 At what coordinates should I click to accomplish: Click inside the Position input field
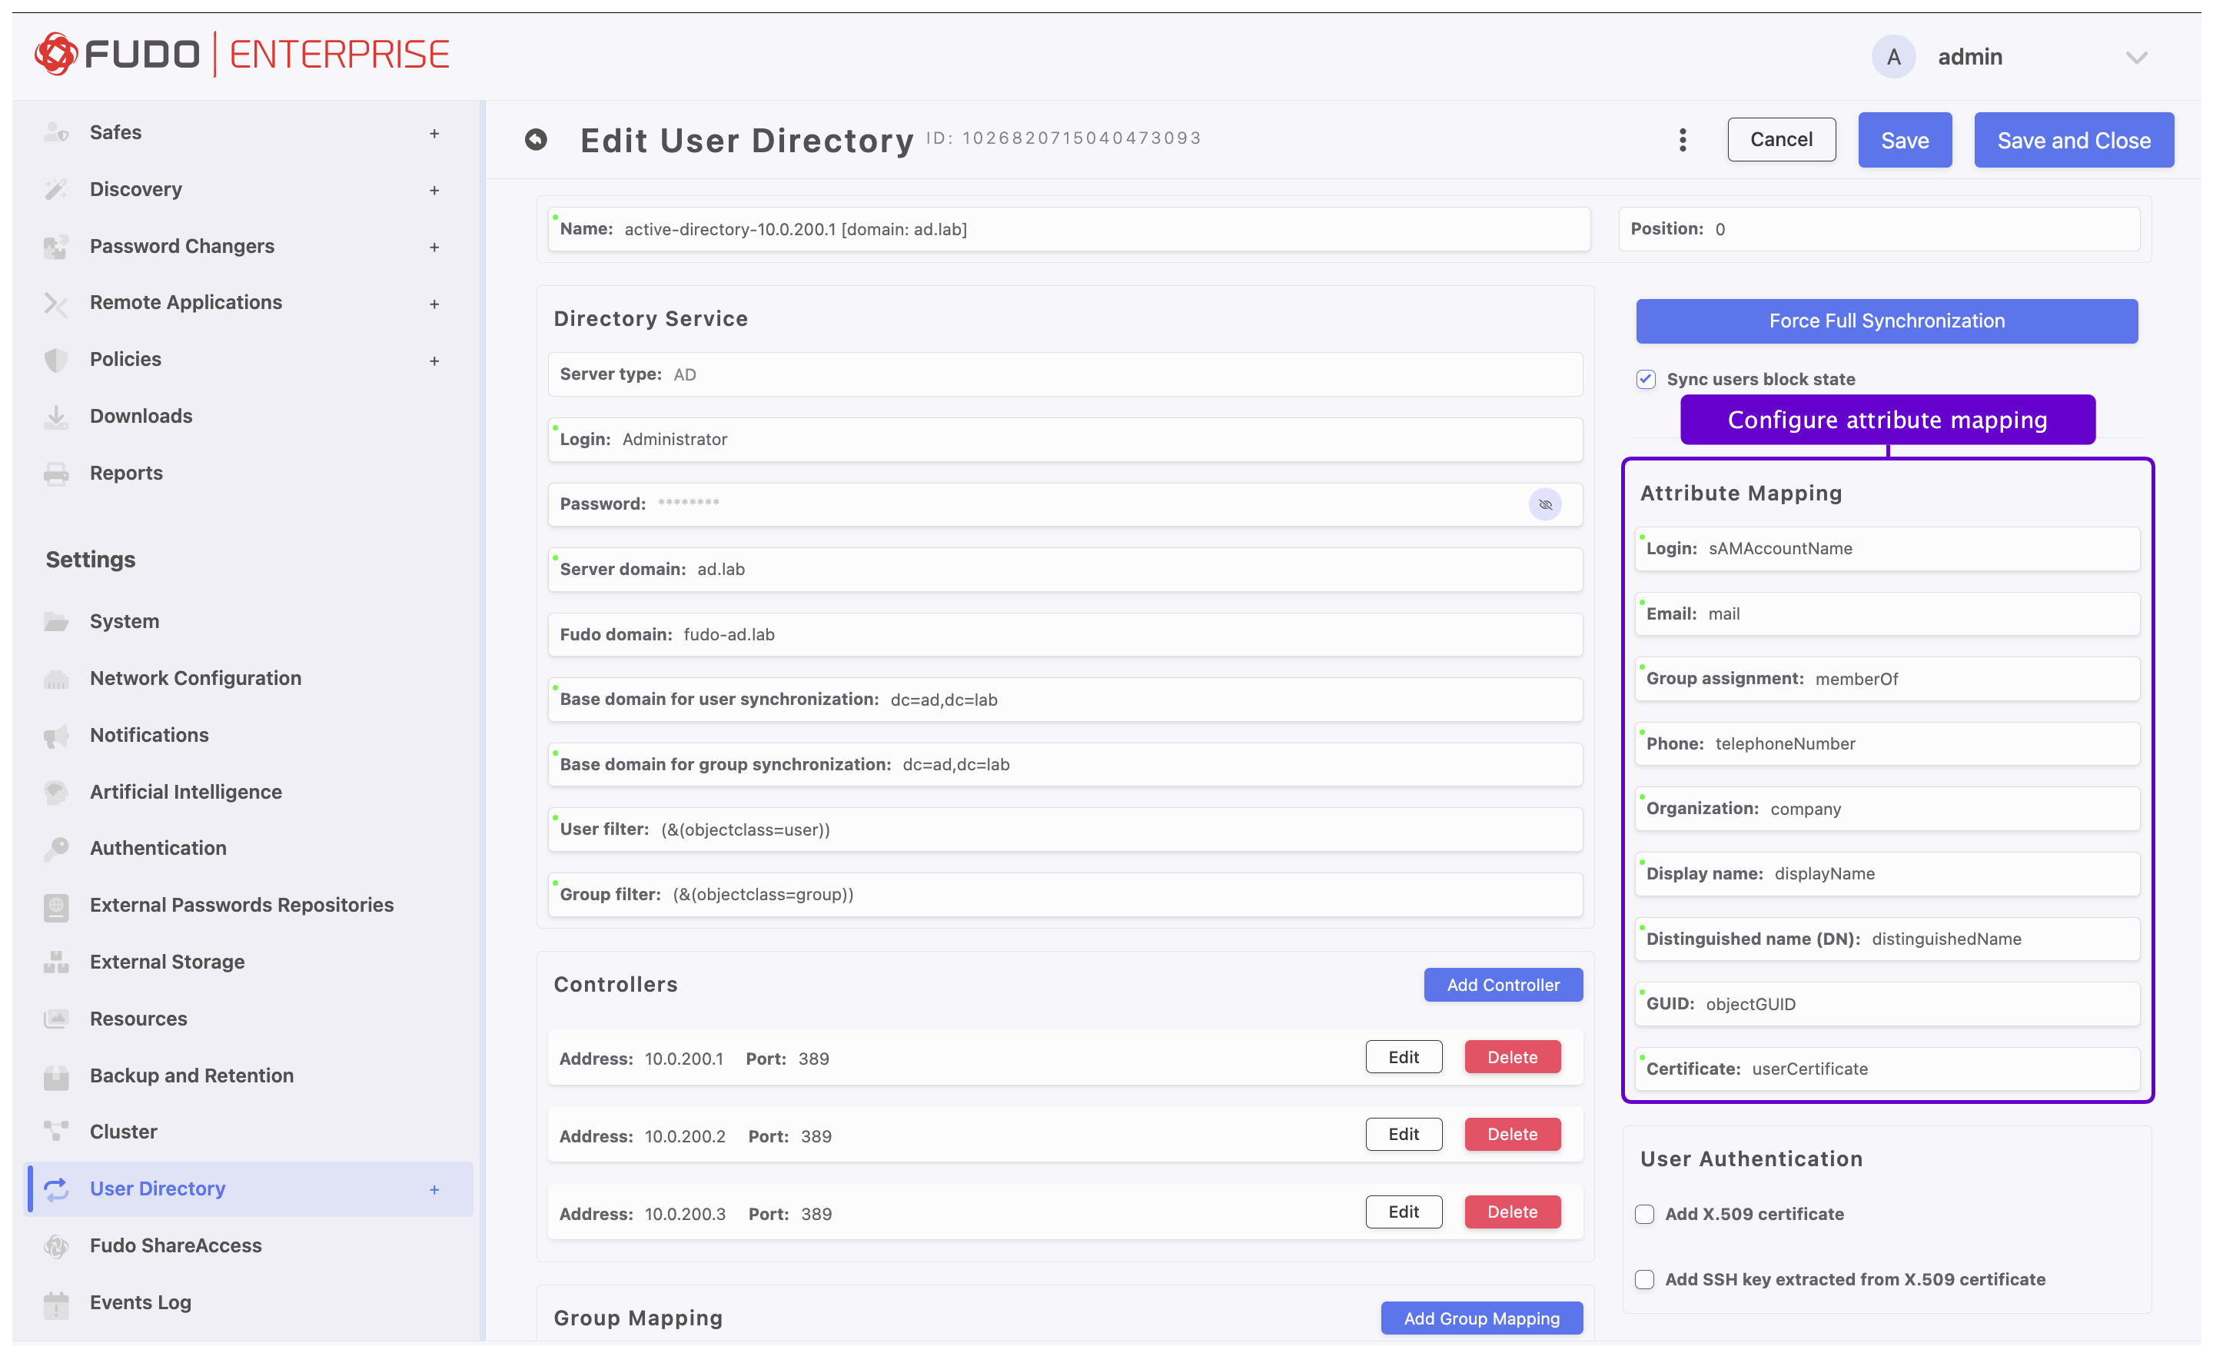click(x=1879, y=229)
